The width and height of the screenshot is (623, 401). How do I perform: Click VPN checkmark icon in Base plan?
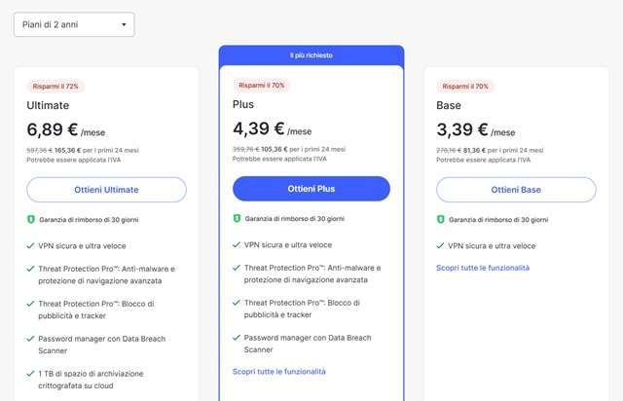pos(441,246)
